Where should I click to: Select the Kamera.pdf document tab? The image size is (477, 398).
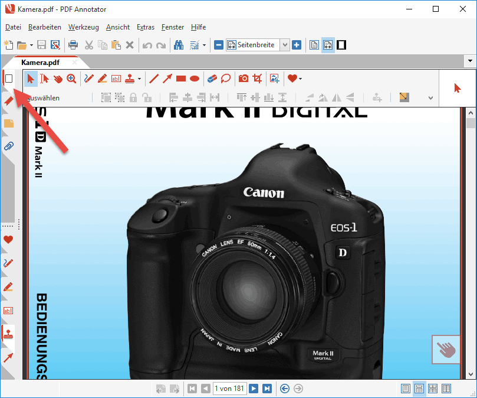(x=40, y=63)
